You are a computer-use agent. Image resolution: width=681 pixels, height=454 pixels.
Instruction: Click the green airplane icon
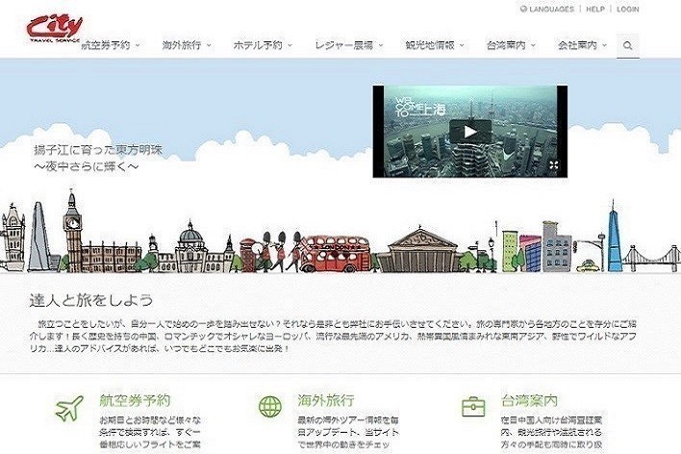(x=69, y=407)
